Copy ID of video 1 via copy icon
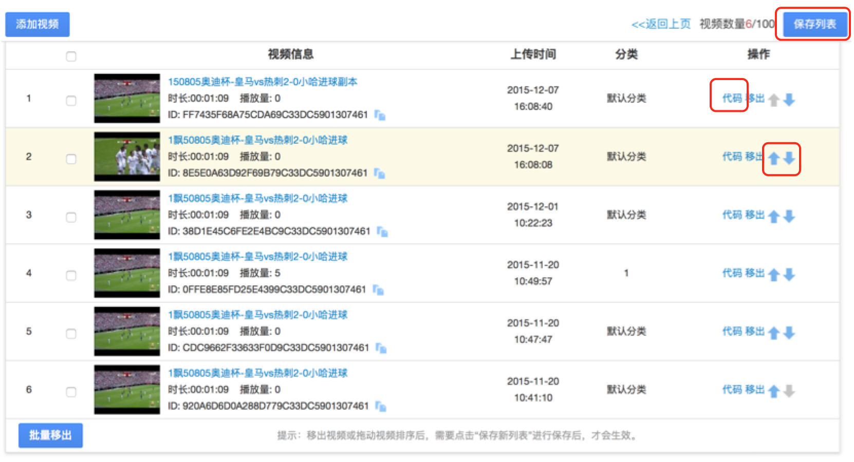 (x=380, y=115)
